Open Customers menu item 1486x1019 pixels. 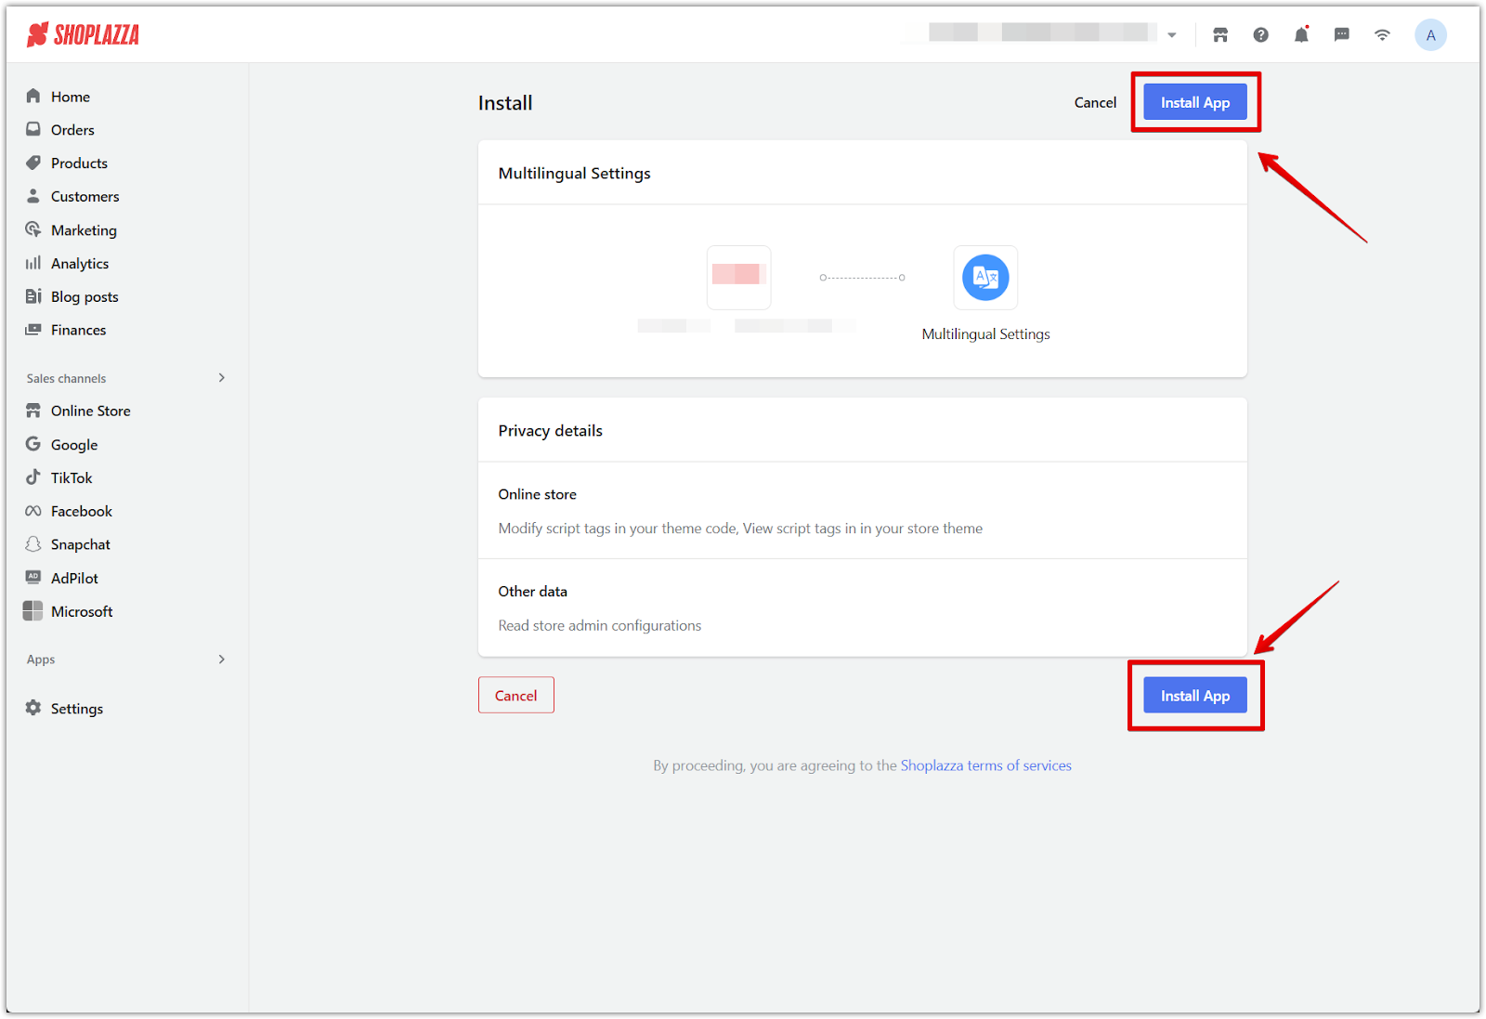click(x=85, y=197)
